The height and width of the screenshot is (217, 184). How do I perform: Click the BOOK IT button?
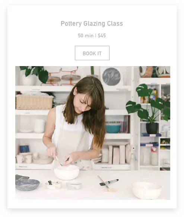(92, 53)
